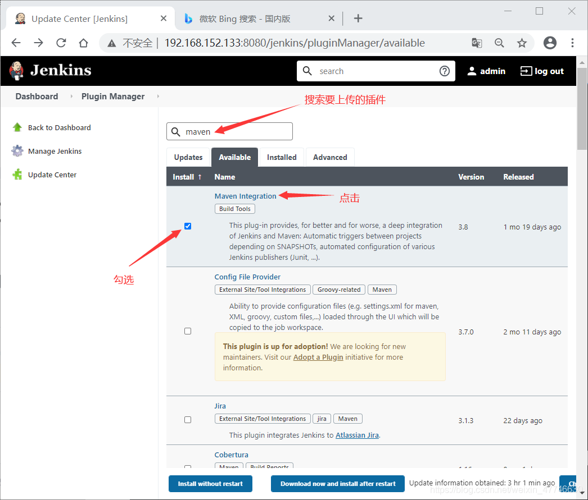Image resolution: width=588 pixels, height=500 pixels.
Task: Sort by the Install column arrow
Action: tap(200, 177)
